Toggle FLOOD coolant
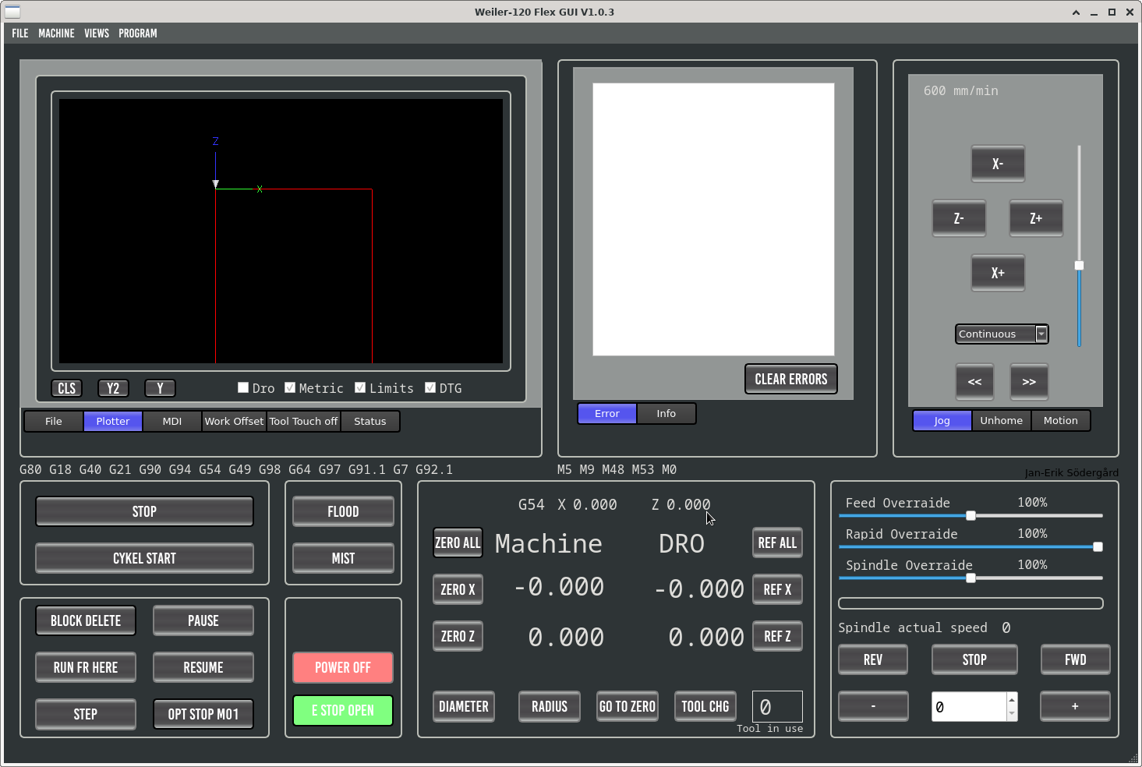The image size is (1142, 767). [x=343, y=511]
